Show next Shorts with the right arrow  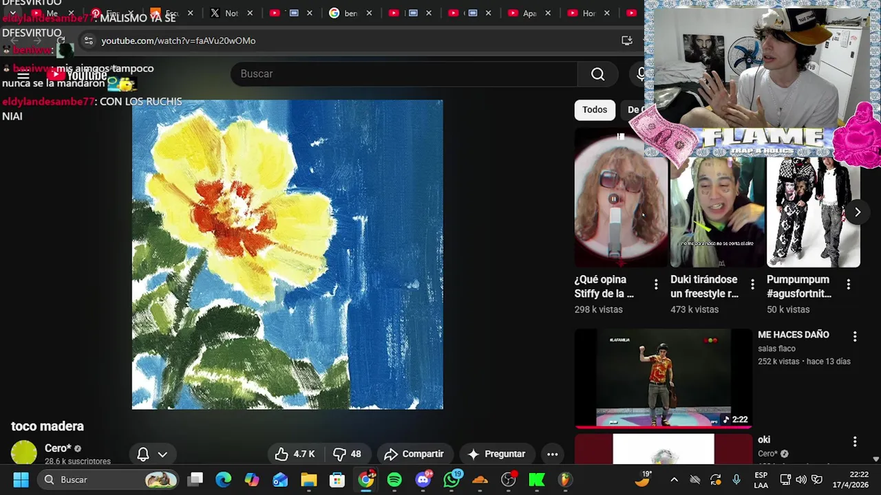click(x=858, y=212)
